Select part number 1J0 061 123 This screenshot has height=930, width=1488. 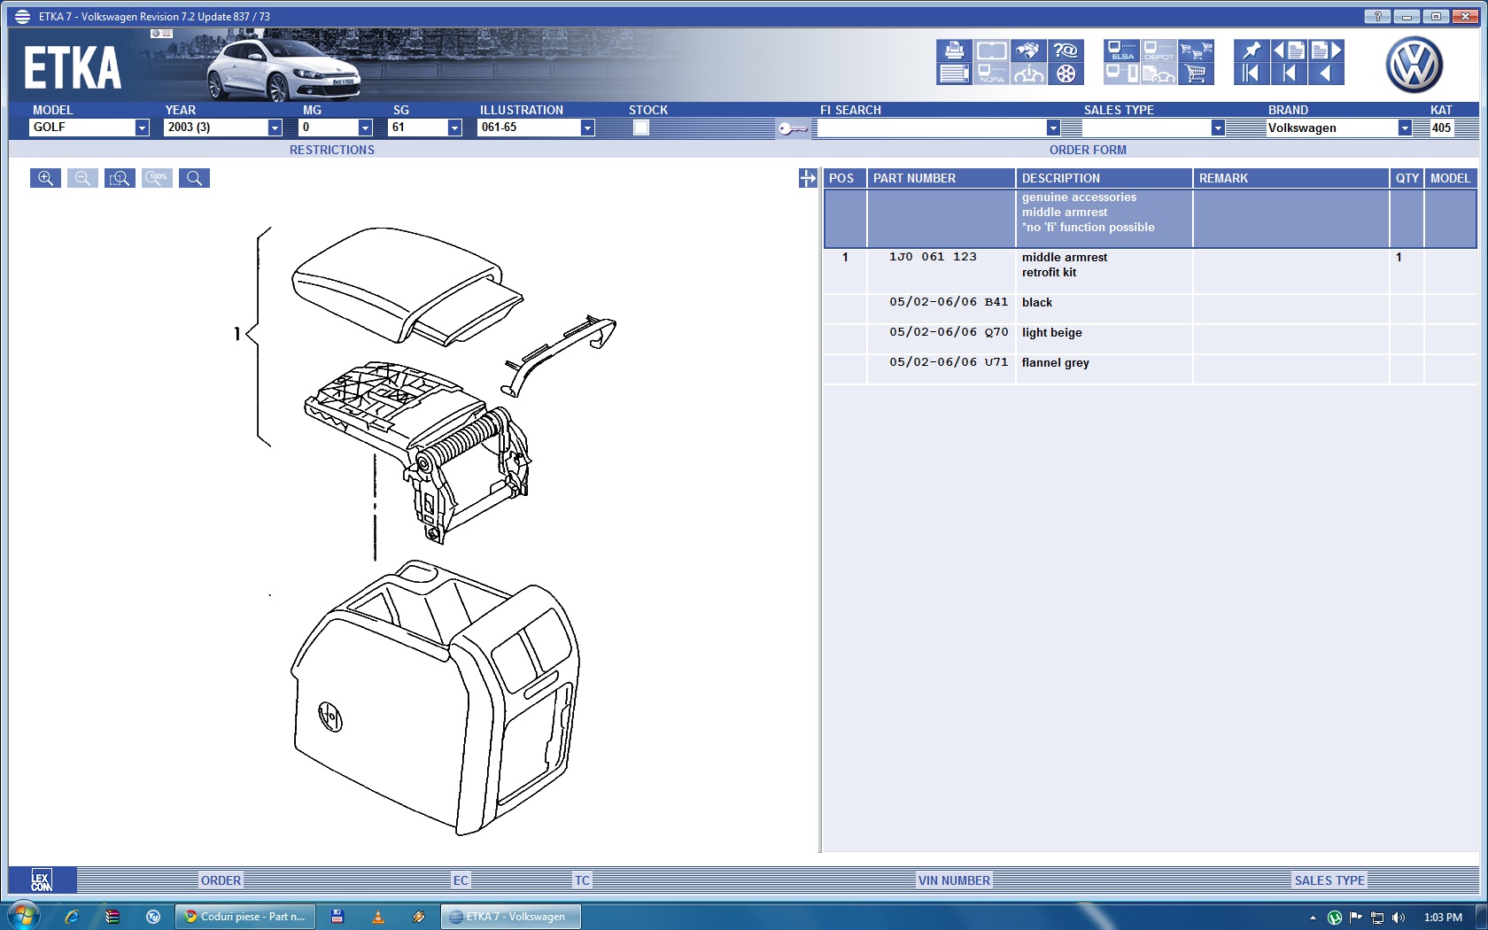pos(933,257)
